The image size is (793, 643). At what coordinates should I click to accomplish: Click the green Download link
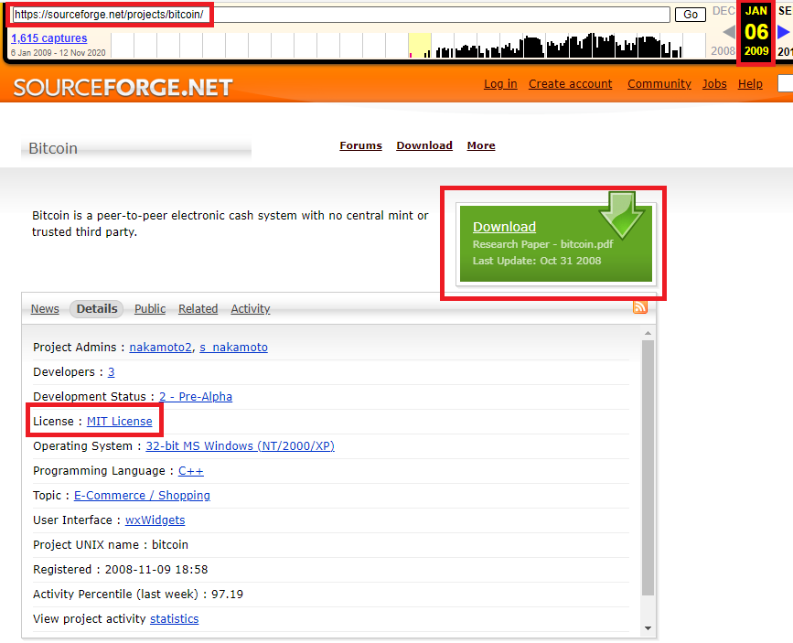[504, 227]
